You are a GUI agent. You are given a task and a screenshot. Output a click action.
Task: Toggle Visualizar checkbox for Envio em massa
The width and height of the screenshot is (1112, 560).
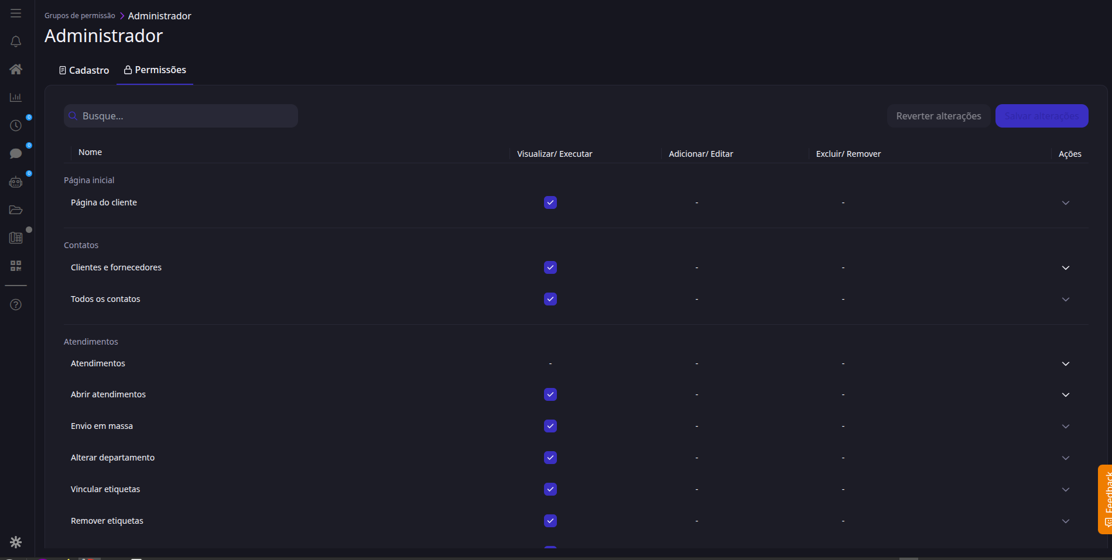[x=550, y=426]
